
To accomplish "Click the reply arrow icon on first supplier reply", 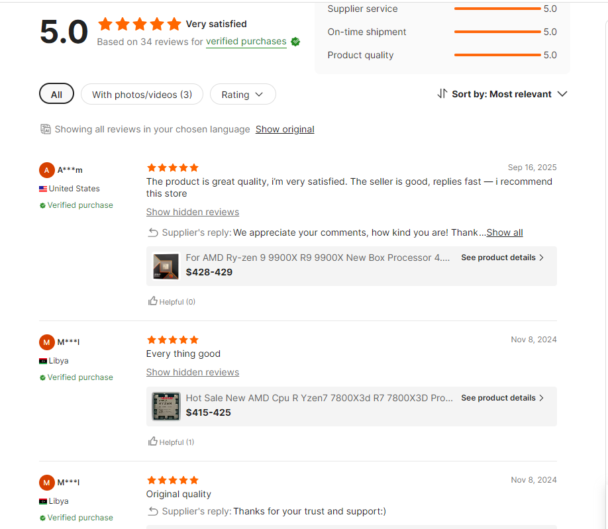I will 153,232.
